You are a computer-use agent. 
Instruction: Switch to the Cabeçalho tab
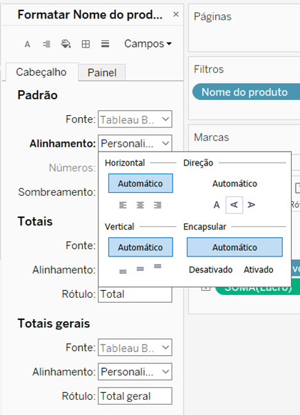tap(41, 72)
